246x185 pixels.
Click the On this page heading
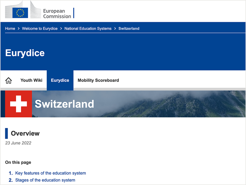click(x=18, y=162)
